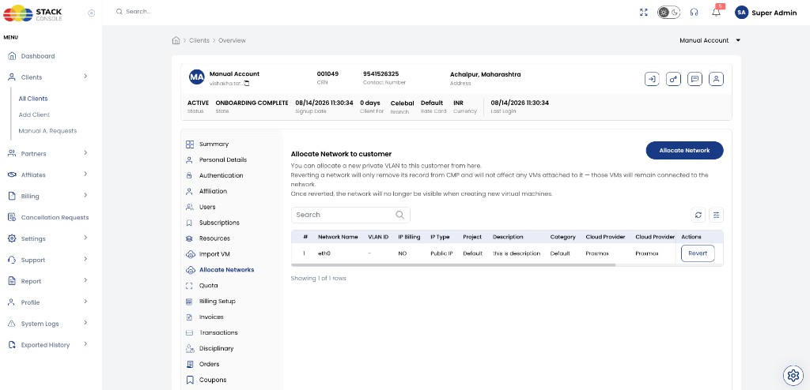Open table column filter settings icon
810x390 pixels.
tap(716, 215)
